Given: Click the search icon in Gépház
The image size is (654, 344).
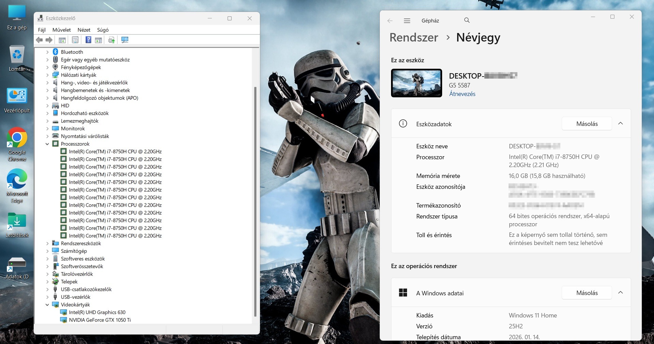Looking at the screenshot, I should (467, 20).
